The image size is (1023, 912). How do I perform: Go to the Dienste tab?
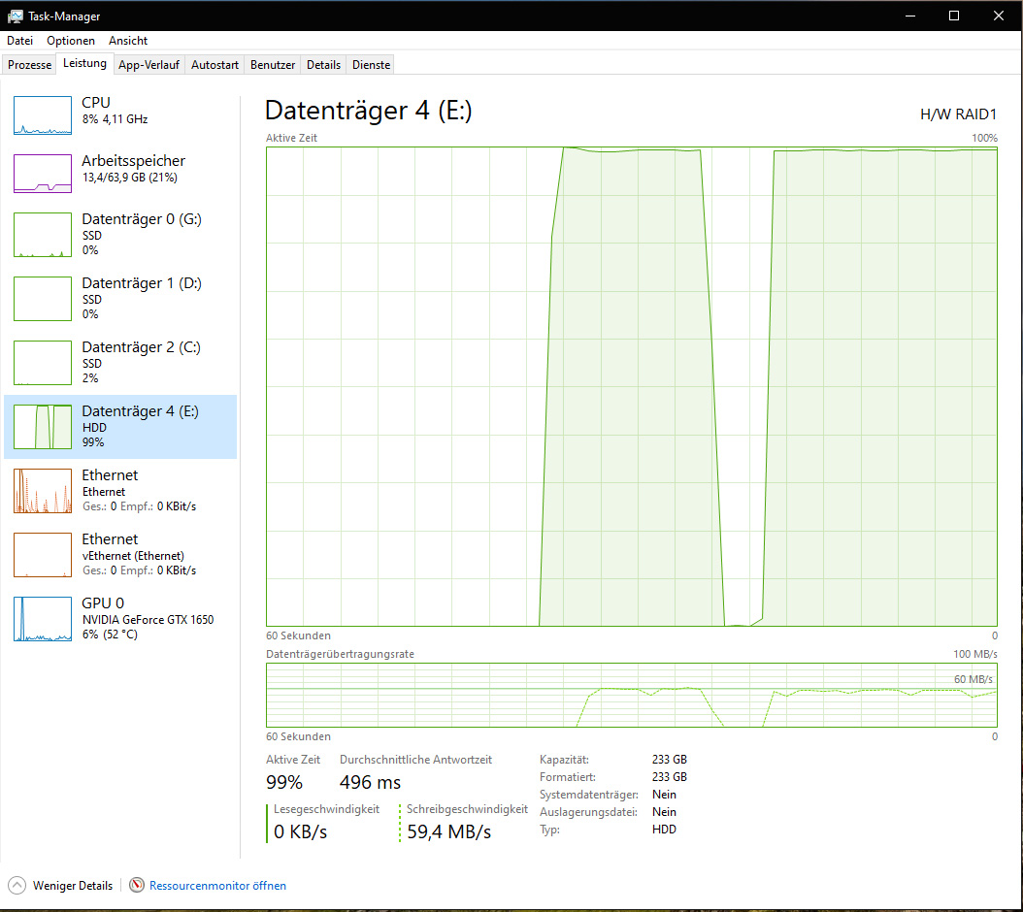371,65
